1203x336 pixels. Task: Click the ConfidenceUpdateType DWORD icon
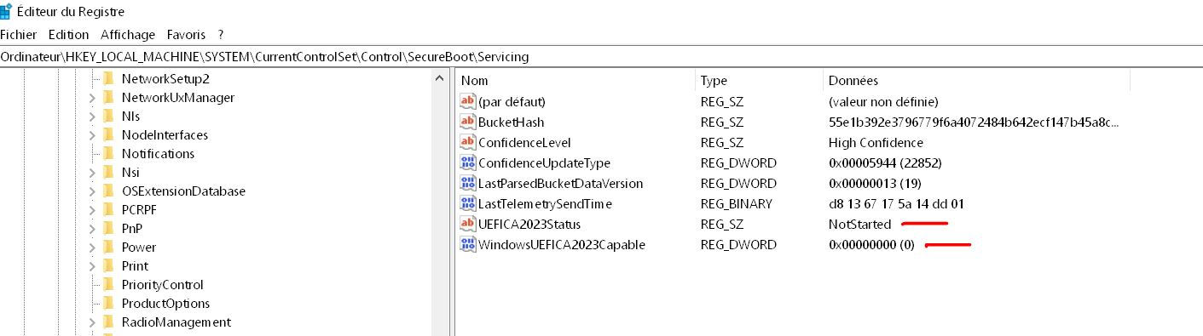(x=467, y=162)
